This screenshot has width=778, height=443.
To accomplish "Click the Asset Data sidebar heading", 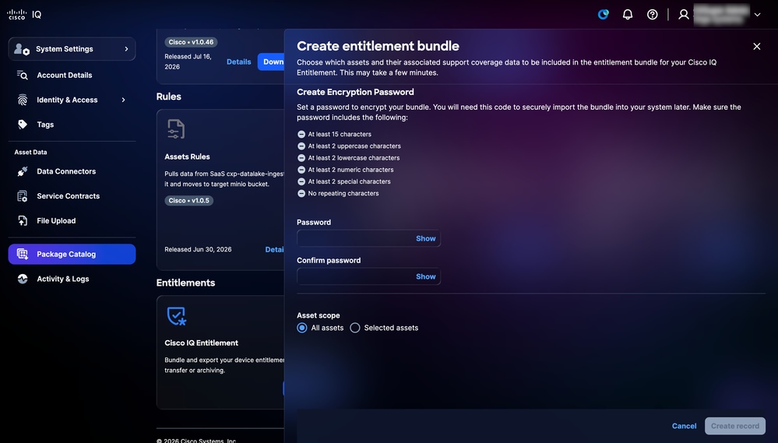I will [x=31, y=153].
